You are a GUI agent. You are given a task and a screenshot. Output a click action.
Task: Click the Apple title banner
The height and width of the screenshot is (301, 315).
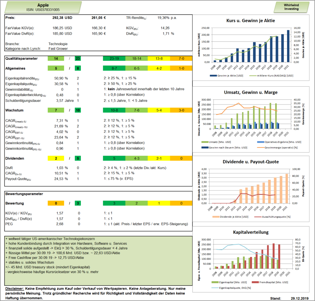pos(43,7)
